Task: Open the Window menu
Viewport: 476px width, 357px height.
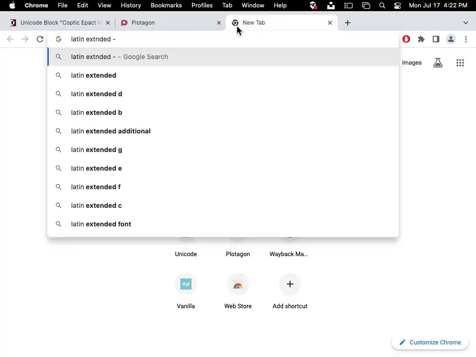Action: (x=253, y=6)
